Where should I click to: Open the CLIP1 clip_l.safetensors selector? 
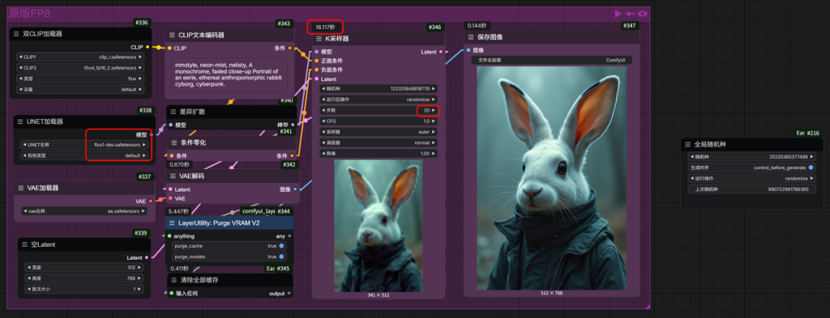tap(80, 57)
